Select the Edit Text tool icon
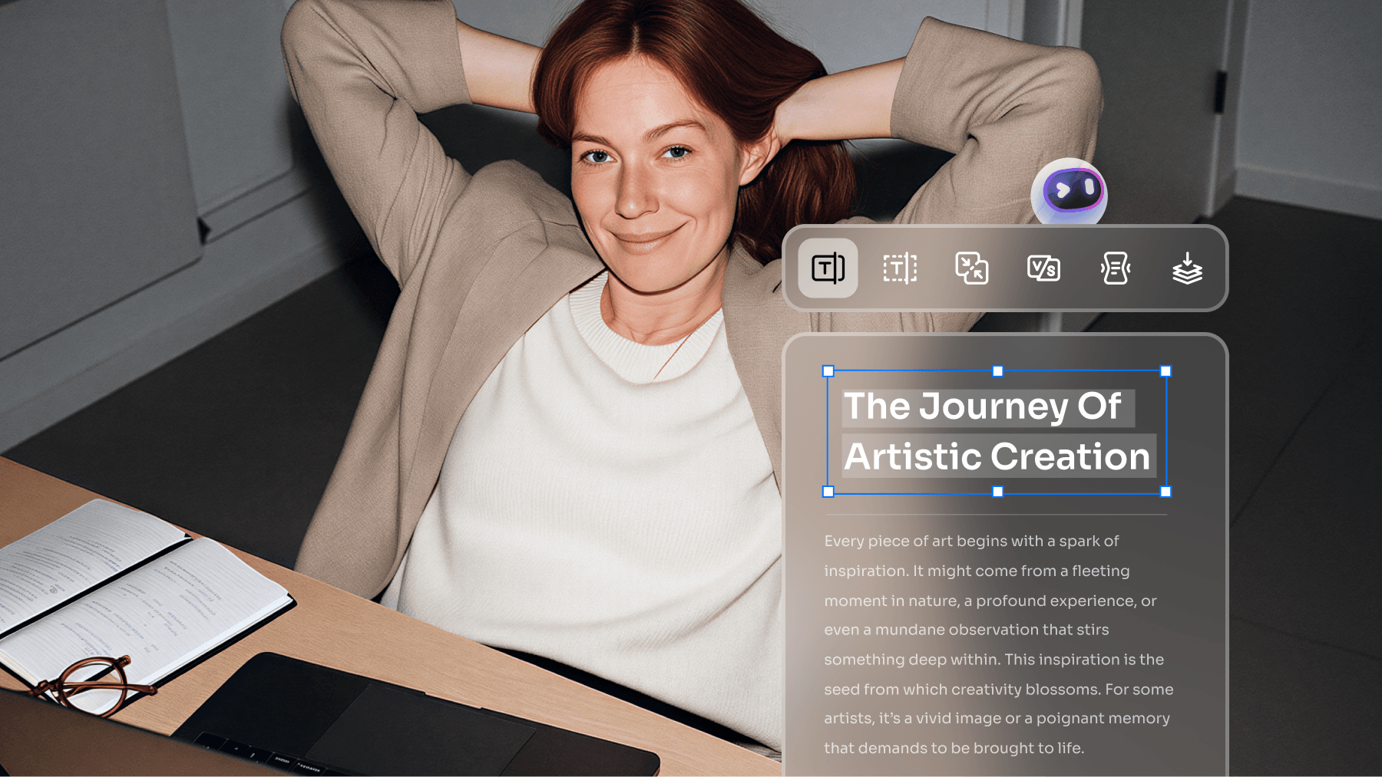The height and width of the screenshot is (777, 1382). [x=828, y=268]
